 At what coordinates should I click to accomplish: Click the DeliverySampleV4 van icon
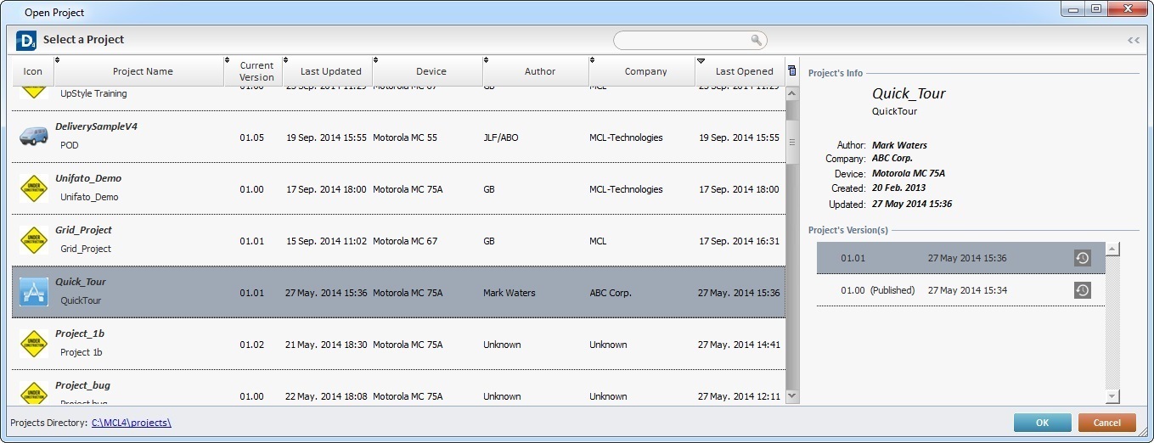pos(33,137)
